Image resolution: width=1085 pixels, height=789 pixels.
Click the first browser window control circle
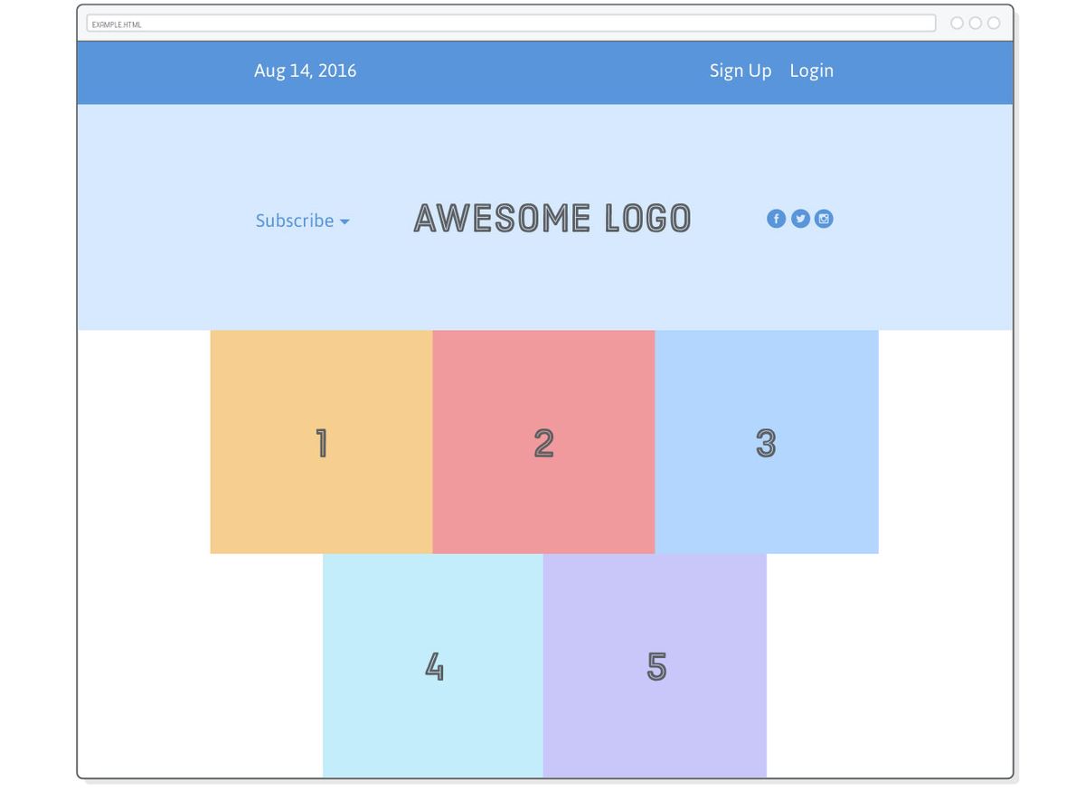pyautogui.click(x=956, y=23)
